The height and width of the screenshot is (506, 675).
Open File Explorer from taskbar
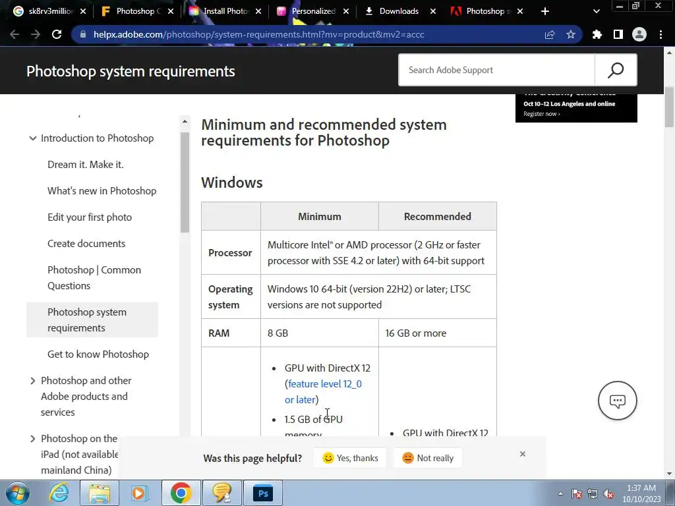point(100,493)
